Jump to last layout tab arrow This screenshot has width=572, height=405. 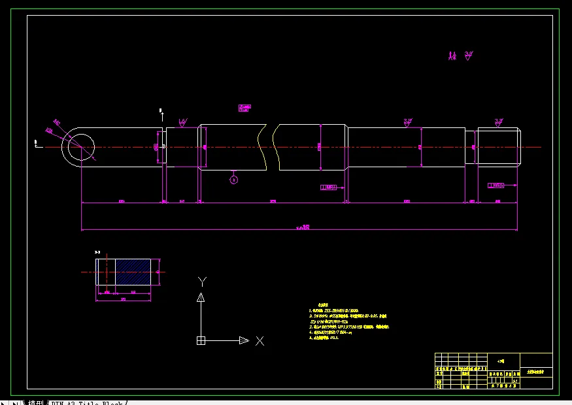tap(15, 403)
